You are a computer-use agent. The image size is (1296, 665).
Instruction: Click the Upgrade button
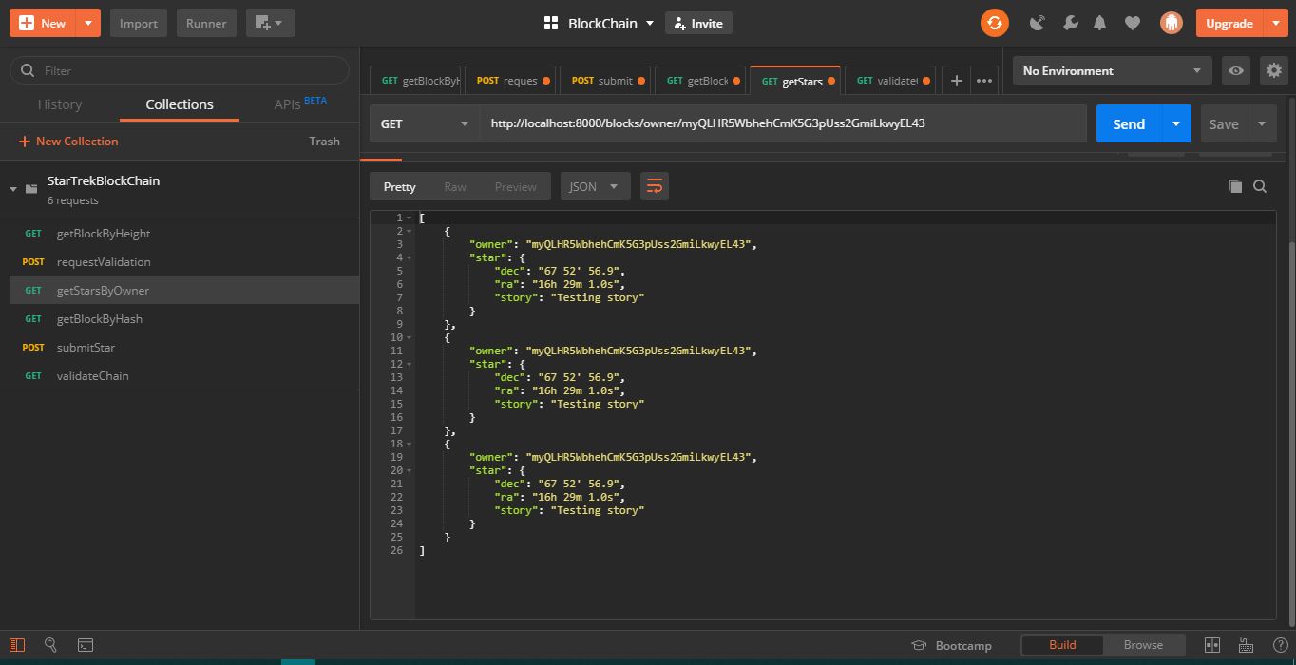[1229, 23]
